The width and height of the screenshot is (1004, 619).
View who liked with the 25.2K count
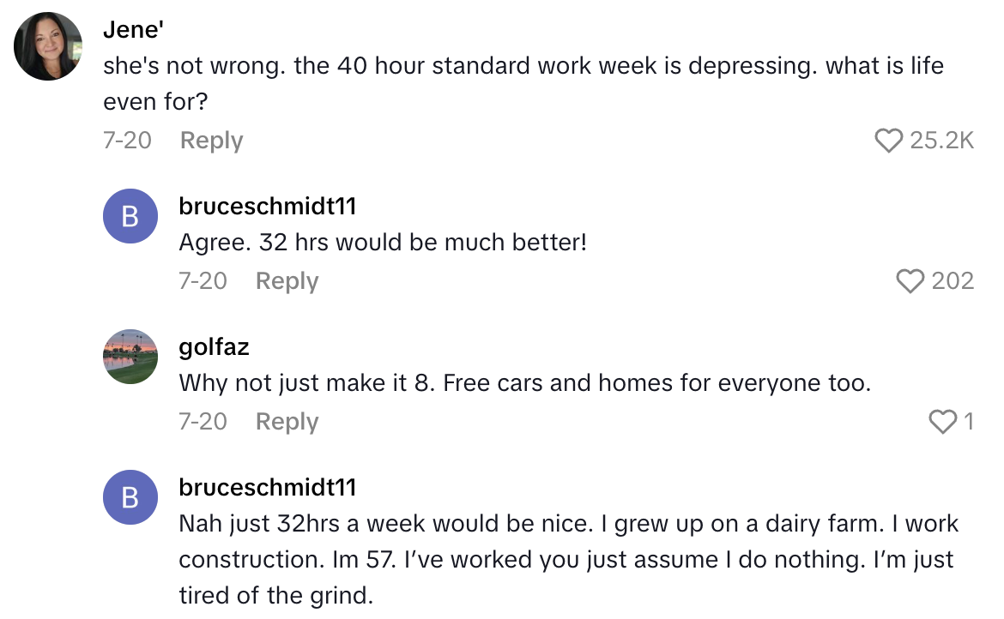click(942, 141)
